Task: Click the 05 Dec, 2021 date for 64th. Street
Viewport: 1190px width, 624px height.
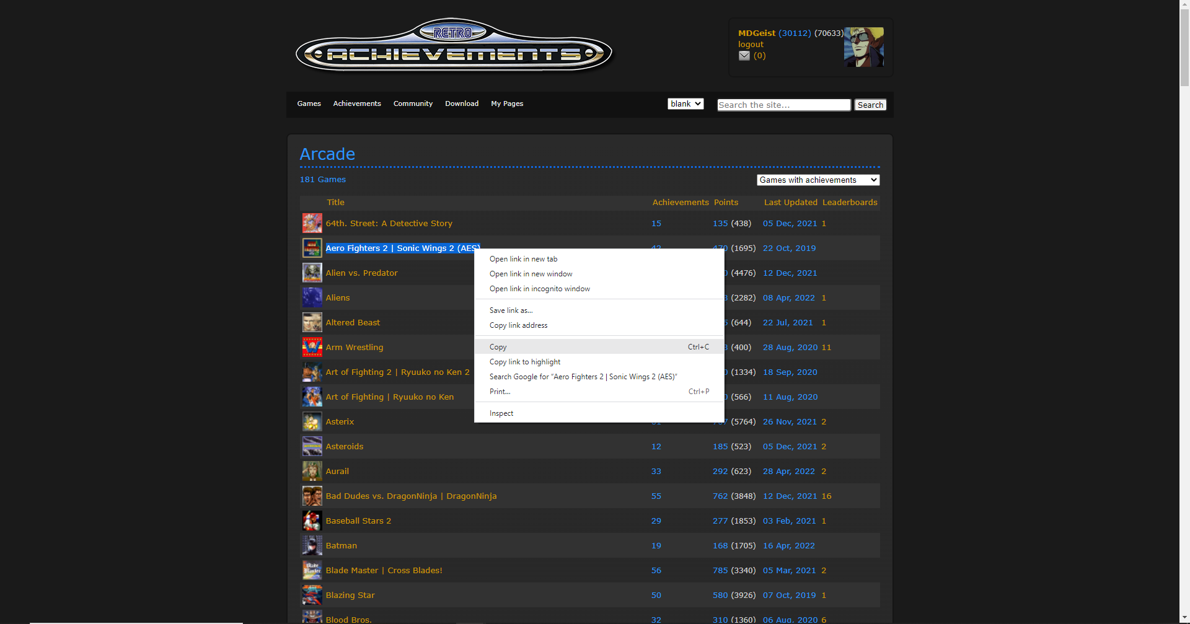Action: tap(790, 224)
